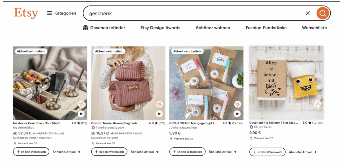344x168 pixels.
Task: Add beer mug gift to Warenkorb
Action: (267, 152)
